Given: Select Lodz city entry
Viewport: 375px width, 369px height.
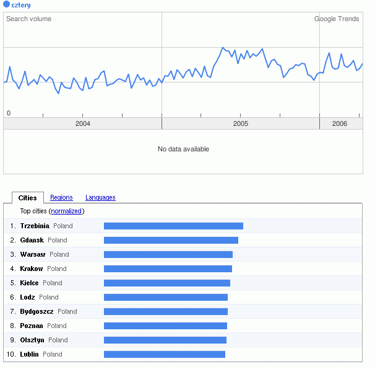Looking at the screenshot, I should 28,297.
